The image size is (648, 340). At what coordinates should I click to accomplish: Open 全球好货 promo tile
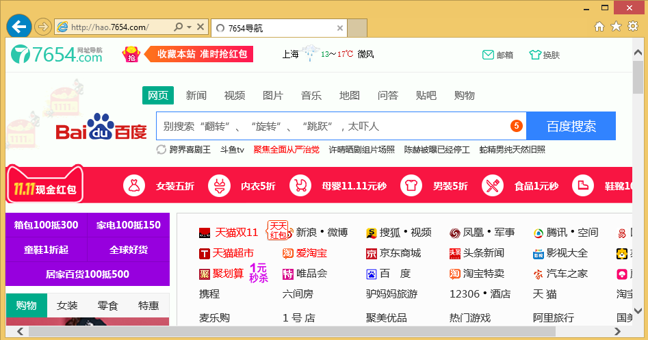click(129, 250)
